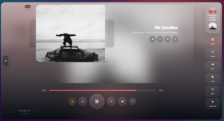Screen dimensions: 224x121
Task: Click the Oh Caroline song title
Action: 166,28
